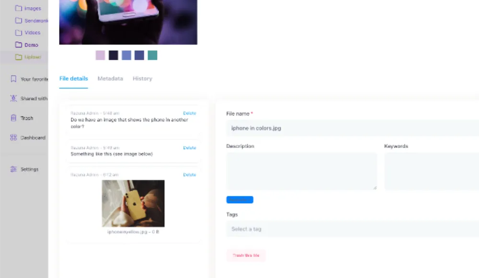The height and width of the screenshot is (278, 479).
Task: Select Upload in the folder tree
Action: [33, 57]
